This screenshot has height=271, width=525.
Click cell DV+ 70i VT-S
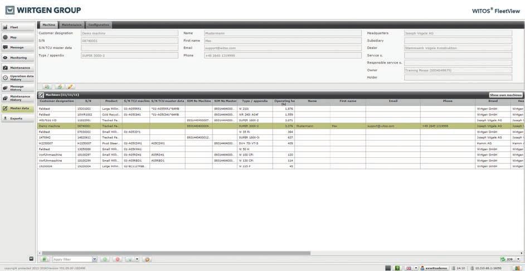(254, 143)
